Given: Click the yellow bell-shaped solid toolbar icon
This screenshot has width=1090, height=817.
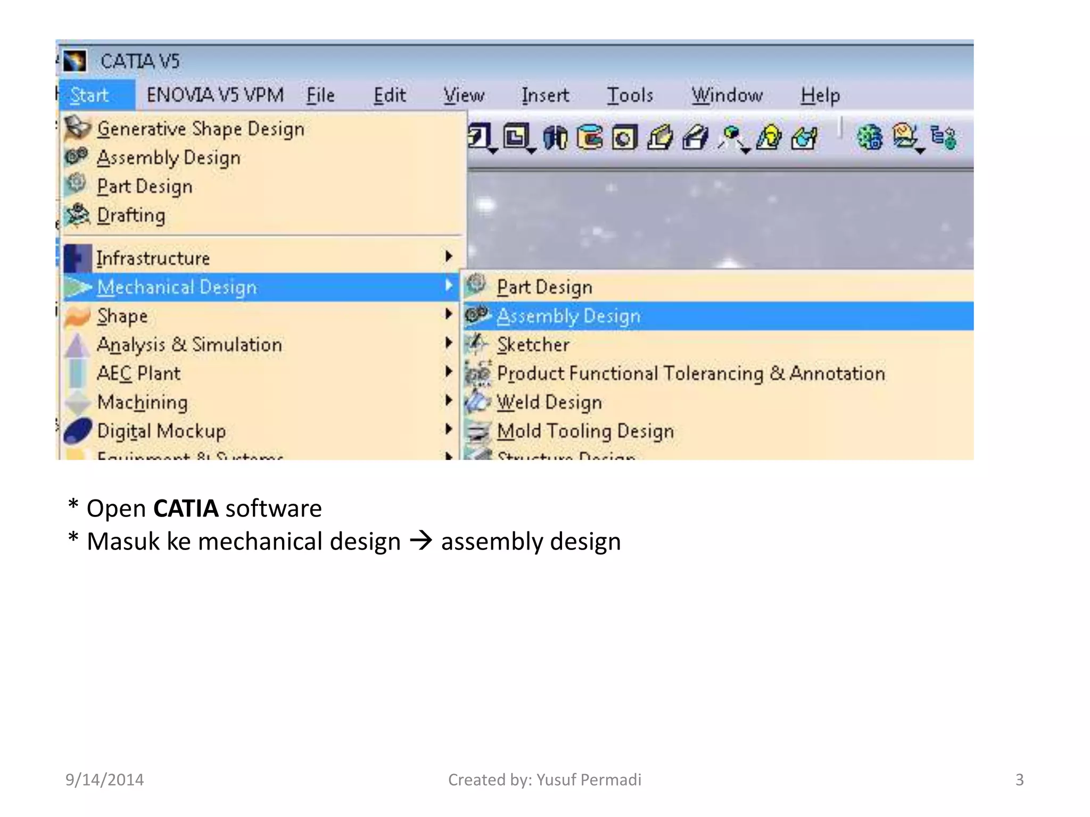Looking at the screenshot, I should [x=769, y=137].
